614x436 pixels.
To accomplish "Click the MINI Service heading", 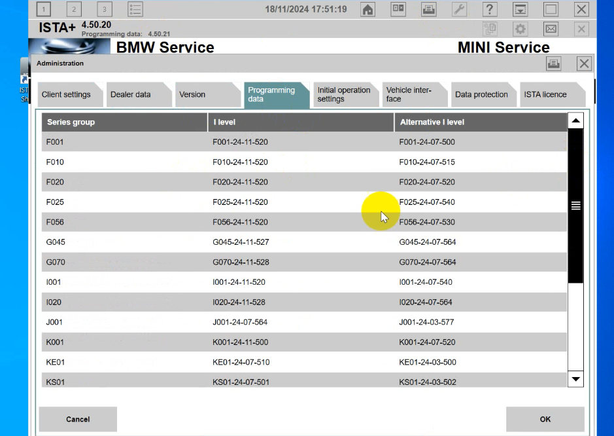I will [503, 47].
